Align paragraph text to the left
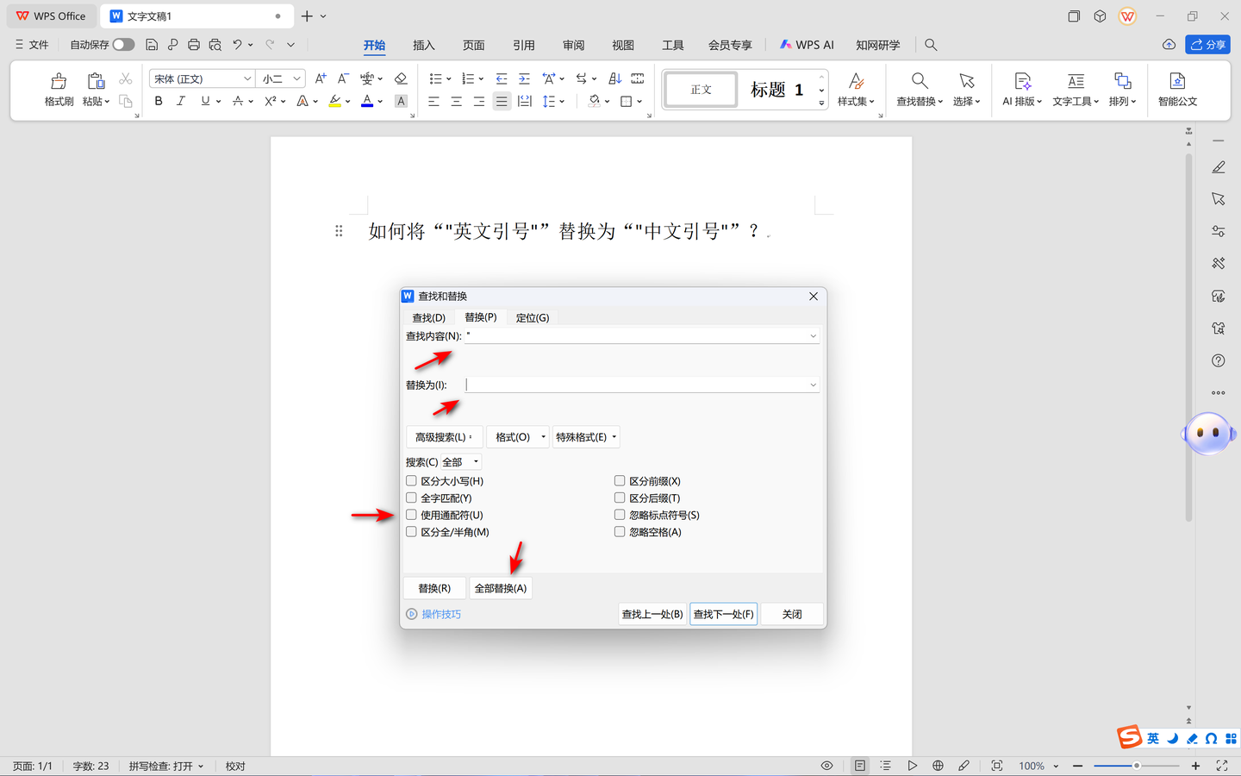 [434, 101]
